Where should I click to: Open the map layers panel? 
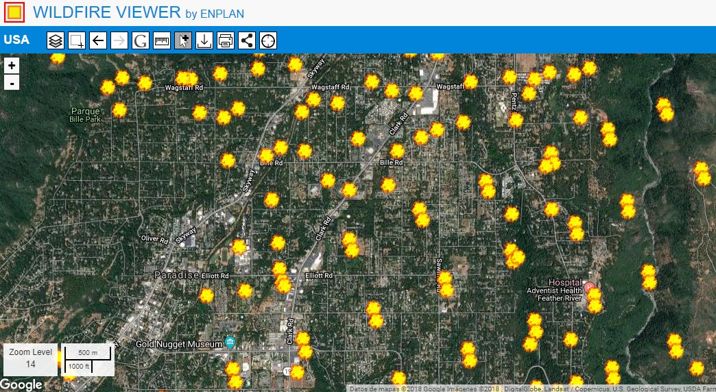(x=56, y=40)
